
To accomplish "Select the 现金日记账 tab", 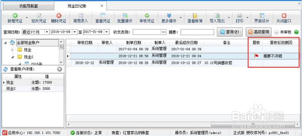I will click(77, 6).
